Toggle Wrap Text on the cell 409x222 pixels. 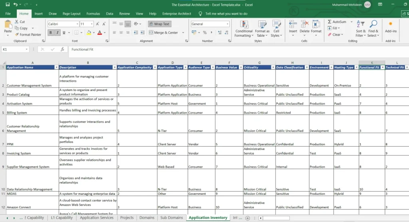[x=160, y=24]
